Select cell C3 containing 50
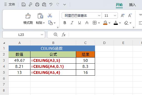This screenshot has height=95, width=142. click(x=86, y=60)
